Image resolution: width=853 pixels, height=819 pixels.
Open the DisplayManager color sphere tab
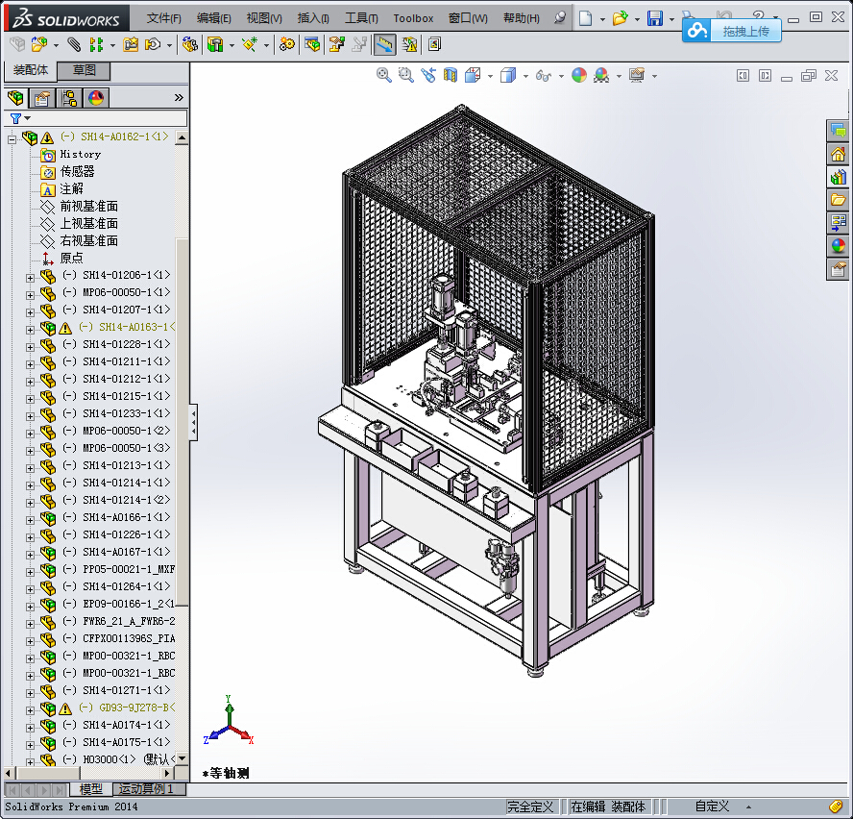(96, 97)
